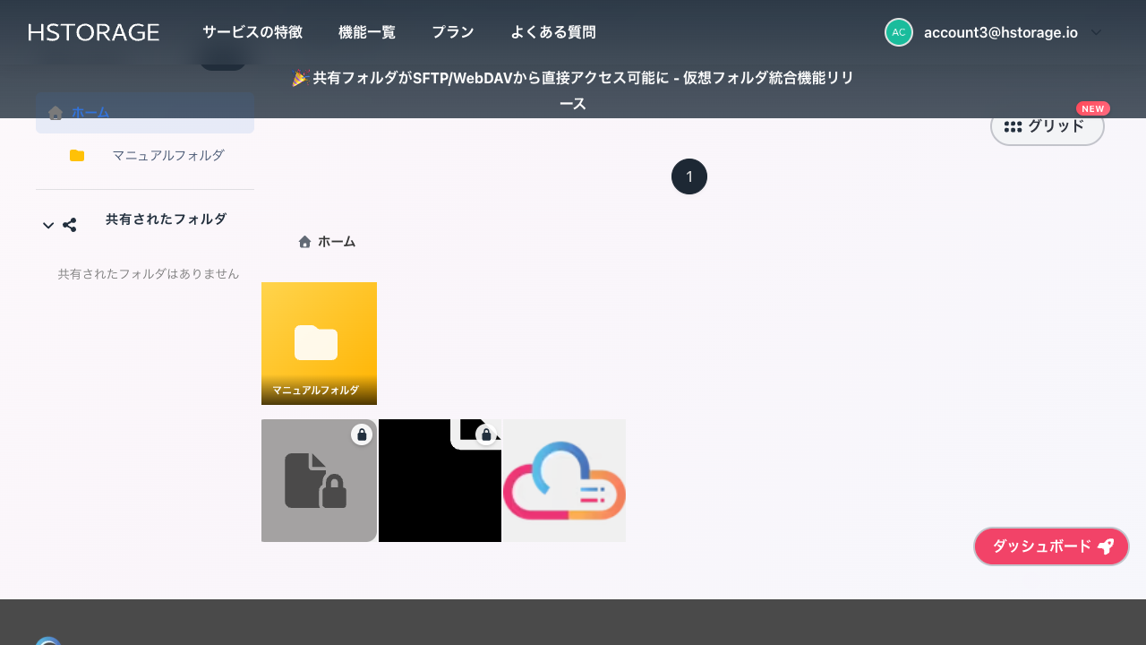The height and width of the screenshot is (645, 1146).
Task: Go to page 1
Action: pos(689,176)
